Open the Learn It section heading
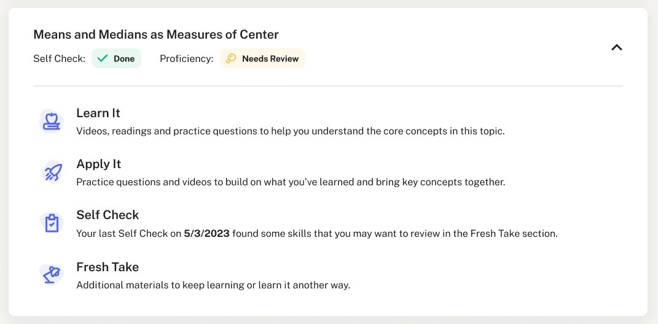658x324 pixels. [98, 113]
